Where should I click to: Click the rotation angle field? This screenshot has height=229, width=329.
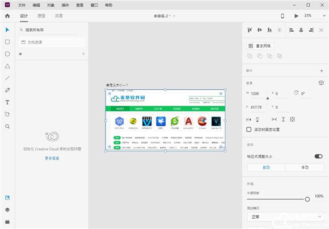(306, 94)
